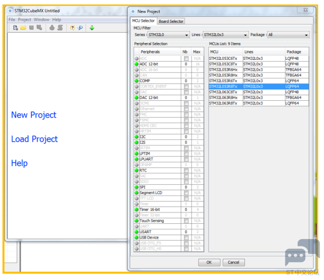
Task: Open the Package dropdown showing All
Action: coord(288,35)
